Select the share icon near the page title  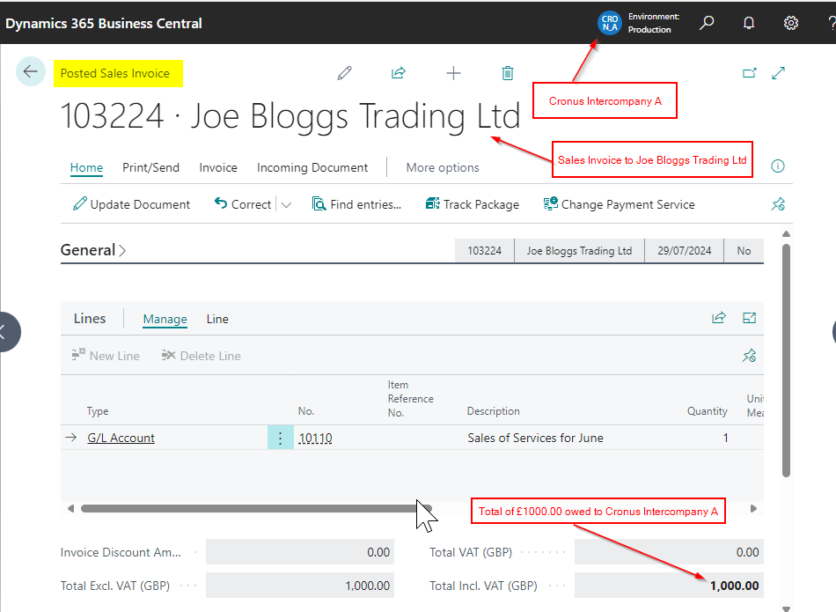pyautogui.click(x=398, y=73)
